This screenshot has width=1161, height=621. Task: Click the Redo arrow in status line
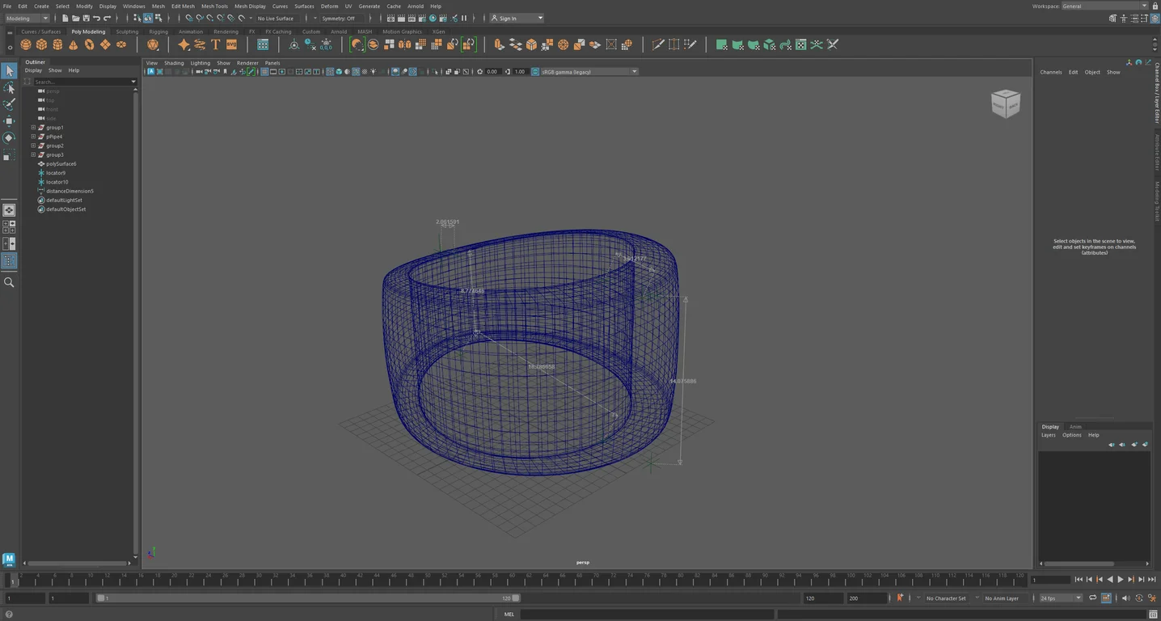(108, 18)
